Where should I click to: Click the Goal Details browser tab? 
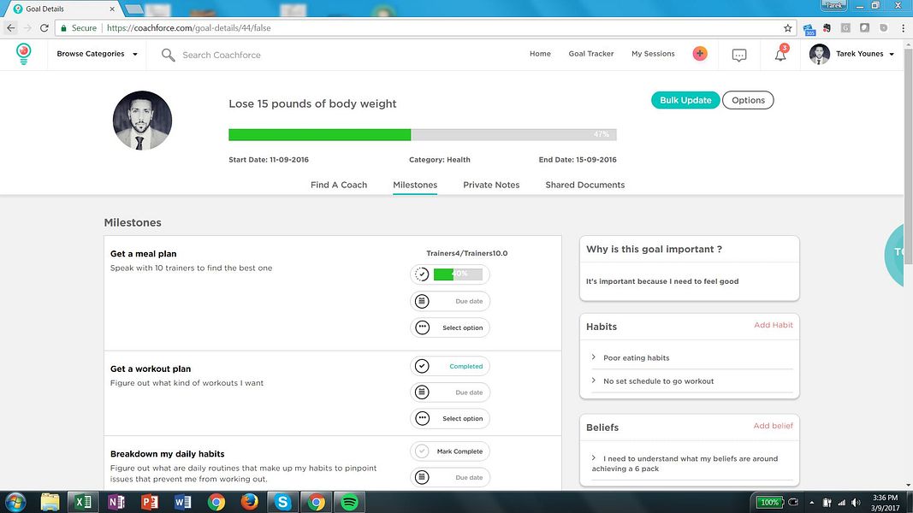tap(62, 9)
